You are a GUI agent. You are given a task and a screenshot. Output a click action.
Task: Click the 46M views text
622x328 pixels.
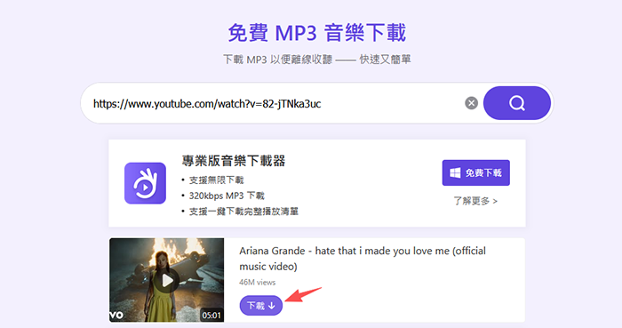(257, 283)
